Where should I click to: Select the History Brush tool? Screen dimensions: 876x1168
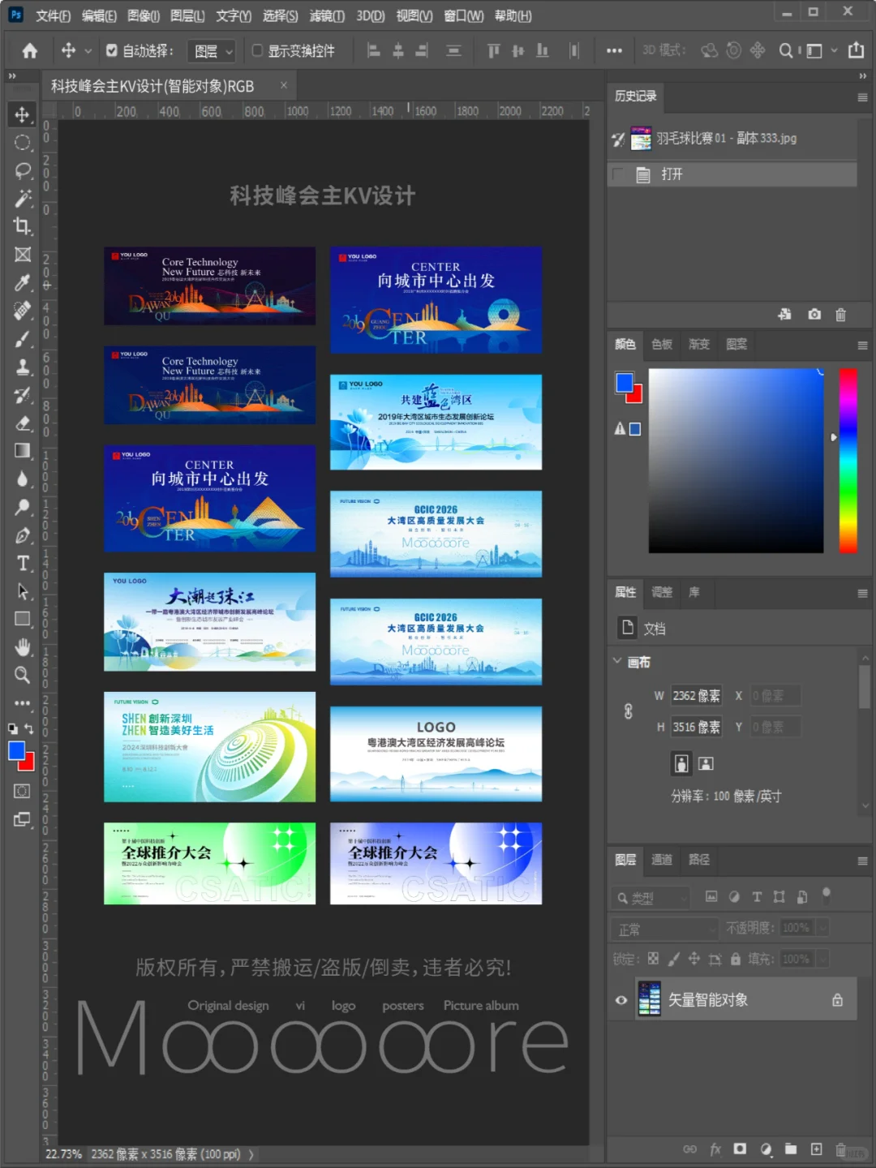click(x=23, y=395)
